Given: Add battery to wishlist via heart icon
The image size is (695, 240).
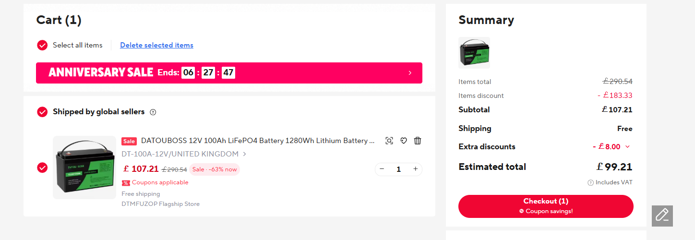Looking at the screenshot, I should [x=404, y=141].
